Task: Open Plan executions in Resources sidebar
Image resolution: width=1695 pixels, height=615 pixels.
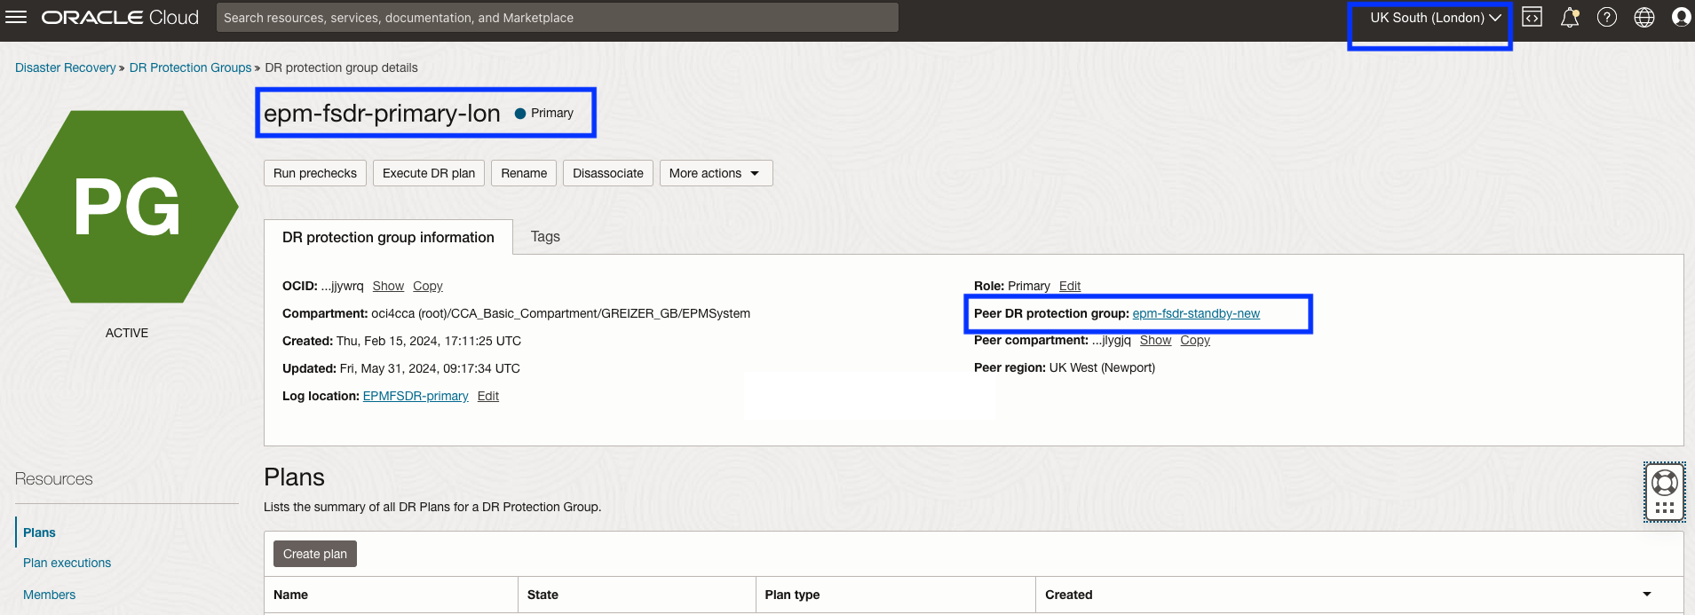Action: tap(67, 563)
